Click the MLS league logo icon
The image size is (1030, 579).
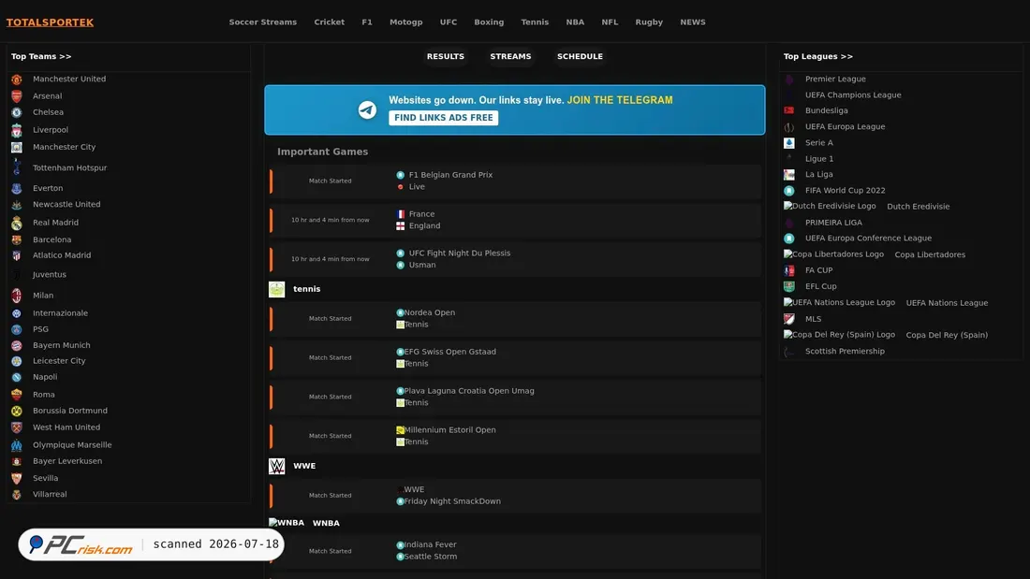tap(789, 319)
